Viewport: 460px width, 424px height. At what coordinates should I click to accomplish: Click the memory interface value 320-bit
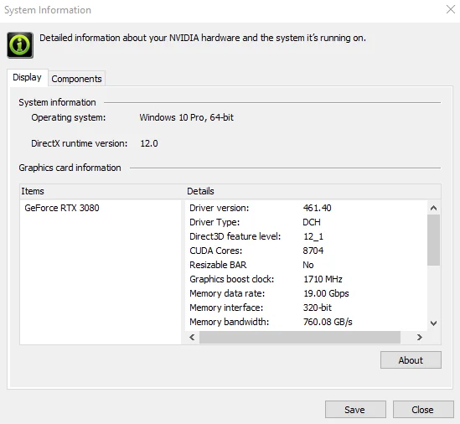(x=317, y=308)
